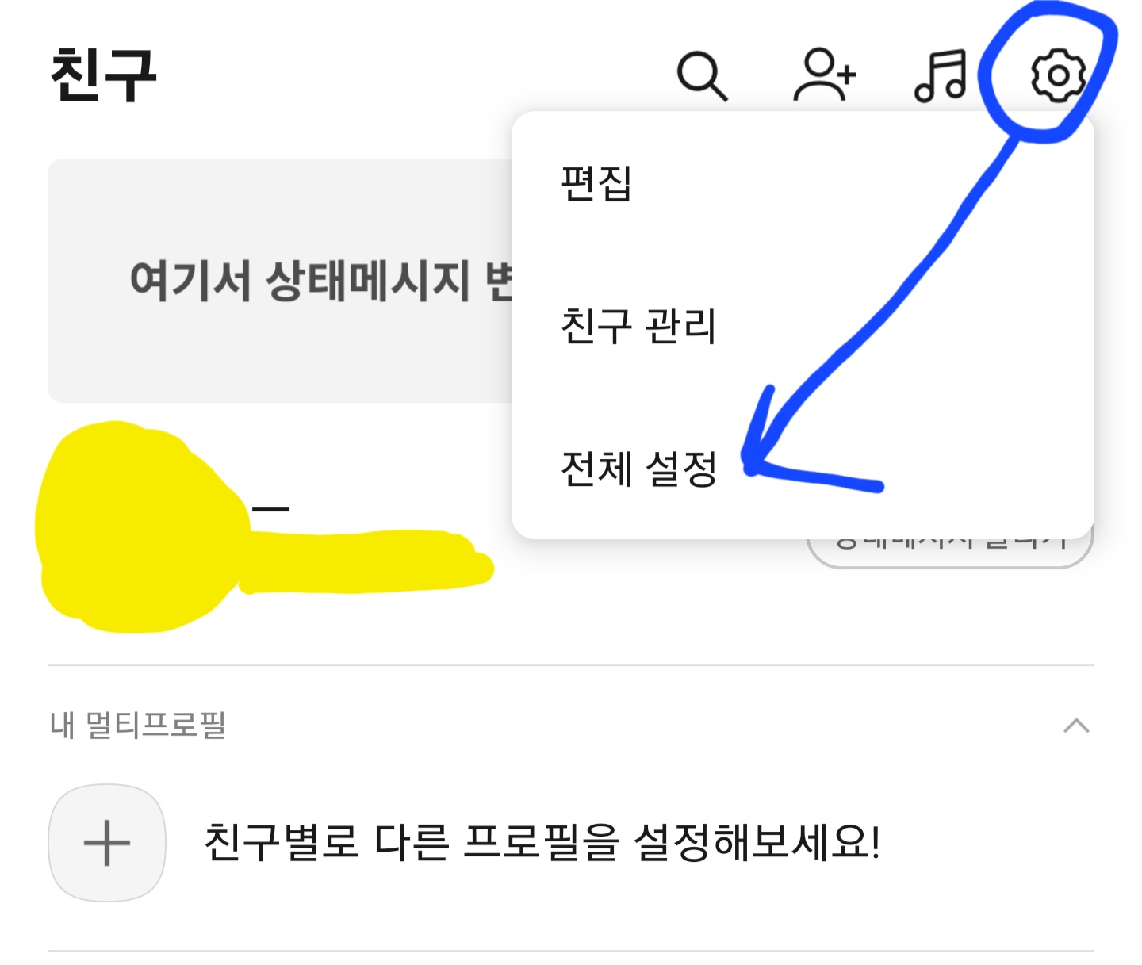
Task: Choose 친구 관리 in the menu
Action: 638,326
